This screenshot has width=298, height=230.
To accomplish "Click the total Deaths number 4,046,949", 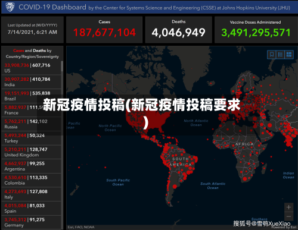I will [178, 33].
